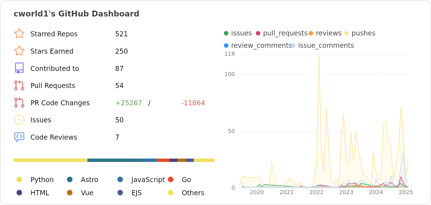431x205 pixels.
Task: Click the Astro language label
Action: (90, 180)
